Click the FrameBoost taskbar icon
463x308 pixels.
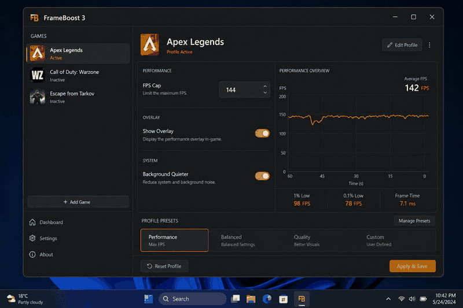(x=302, y=299)
